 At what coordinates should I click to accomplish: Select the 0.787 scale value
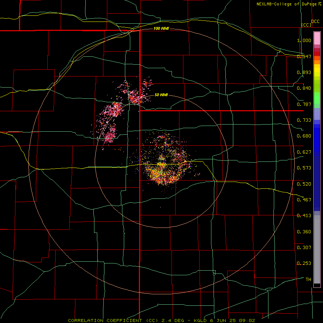click(304, 104)
